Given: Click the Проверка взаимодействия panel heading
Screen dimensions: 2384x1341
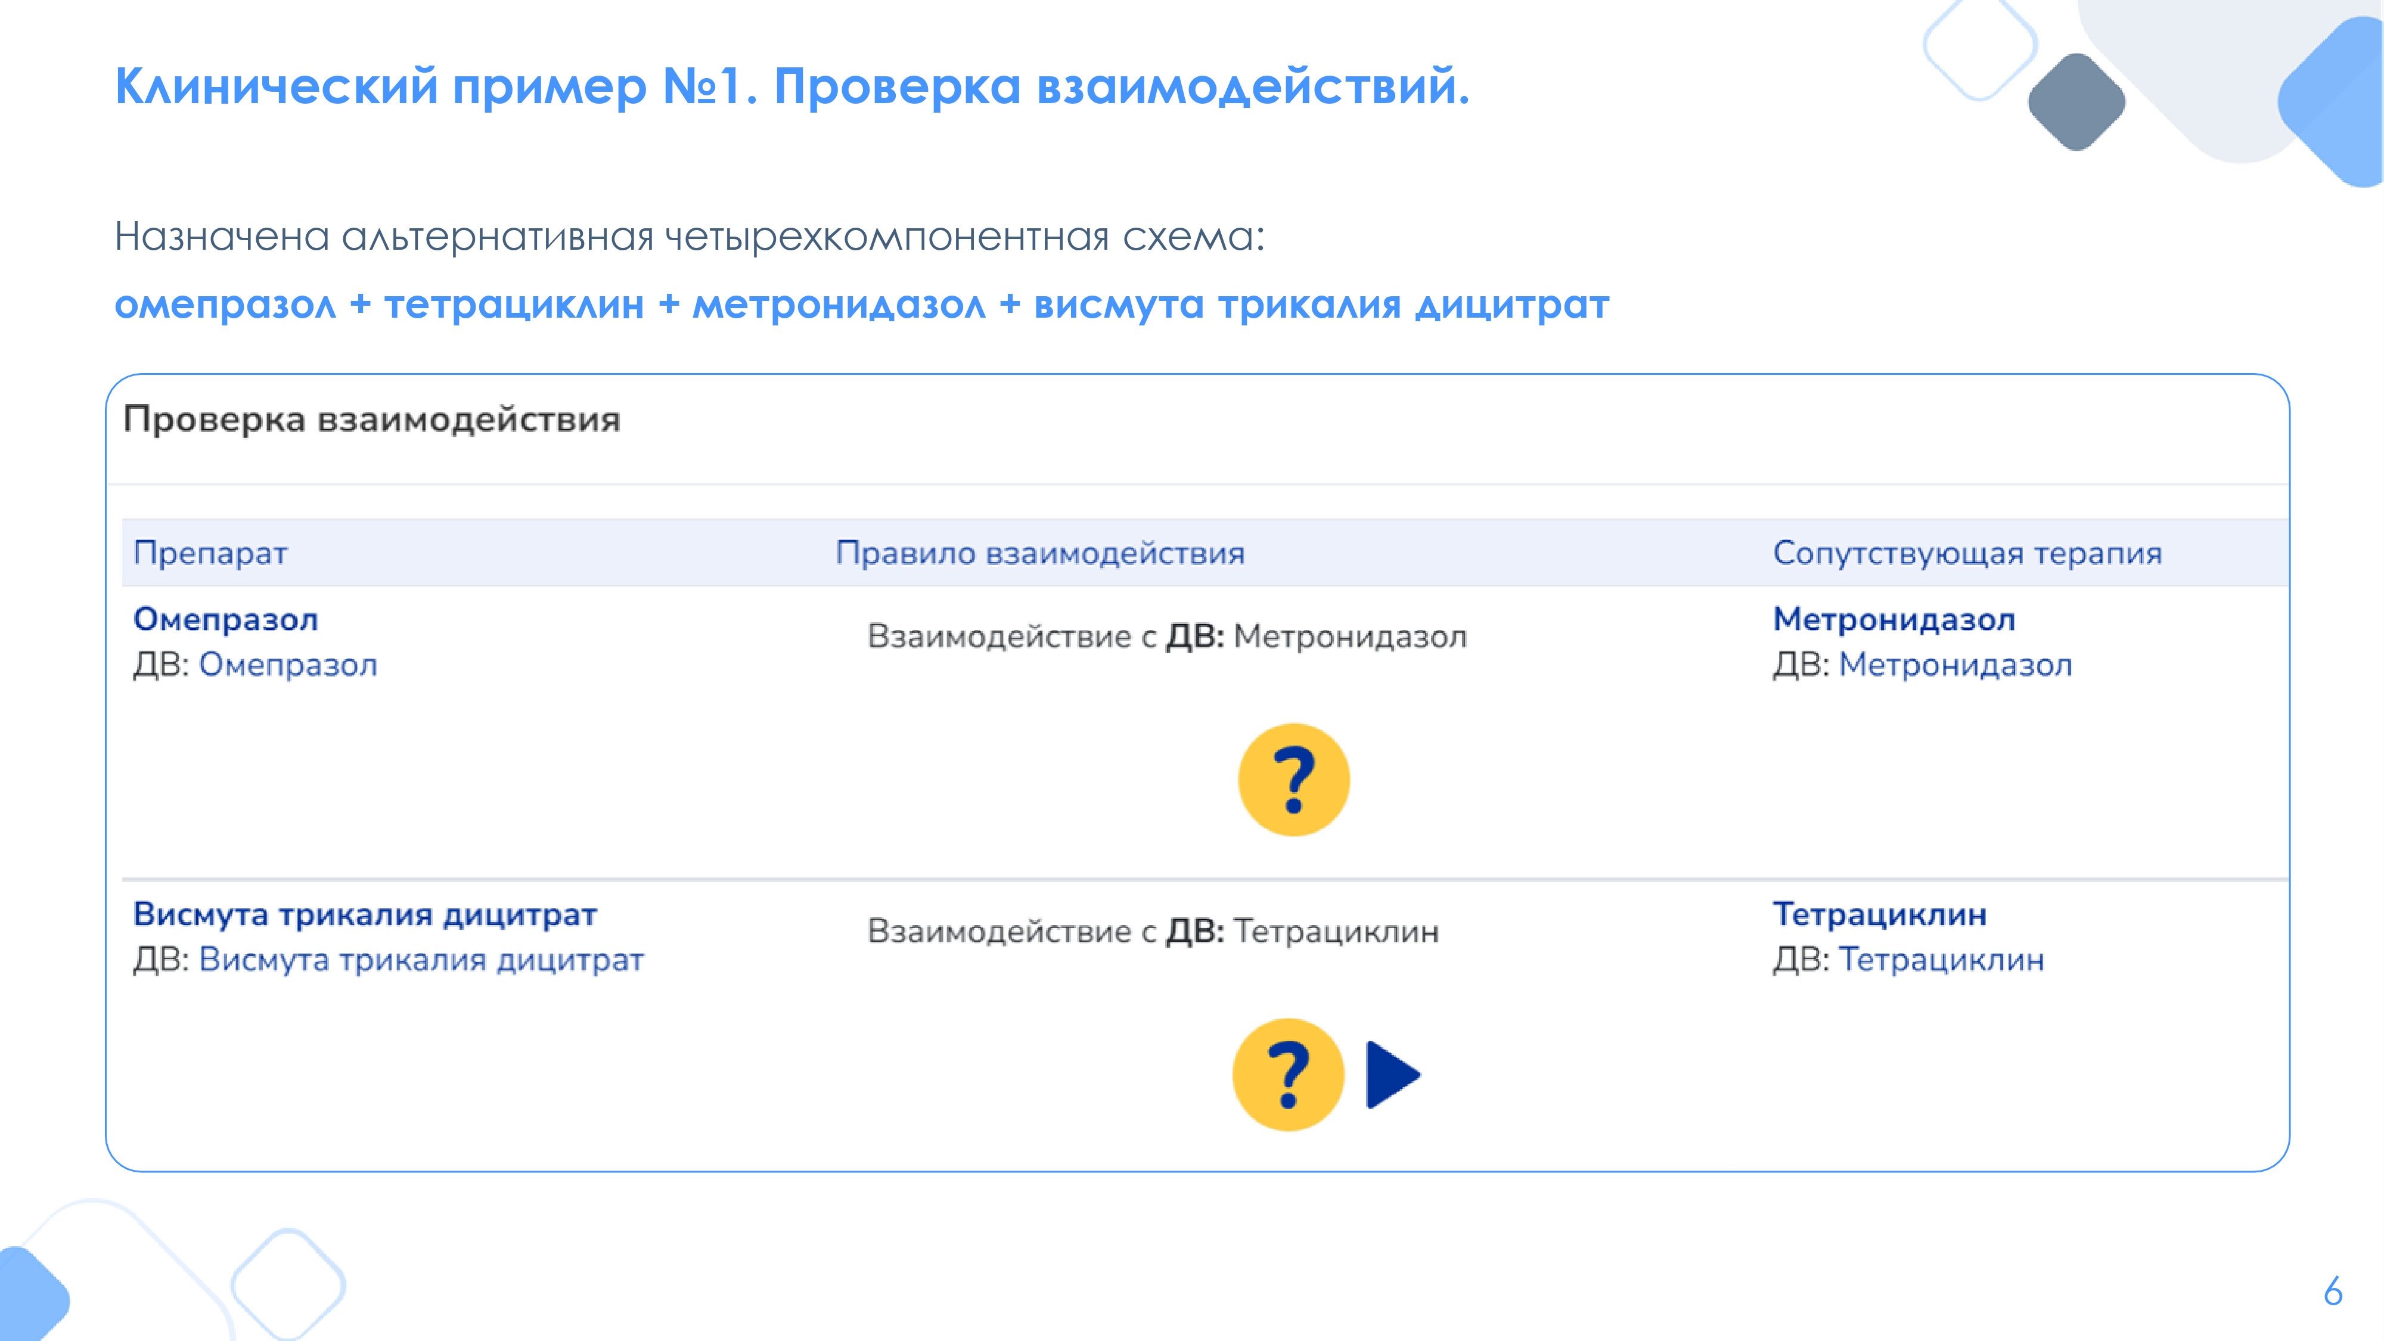Looking at the screenshot, I should [372, 419].
